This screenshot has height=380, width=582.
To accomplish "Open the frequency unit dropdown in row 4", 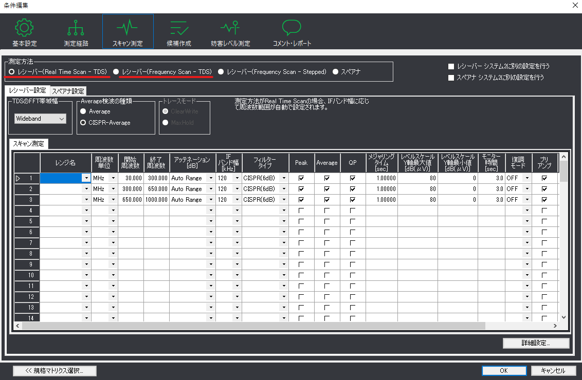I will (x=113, y=211).
